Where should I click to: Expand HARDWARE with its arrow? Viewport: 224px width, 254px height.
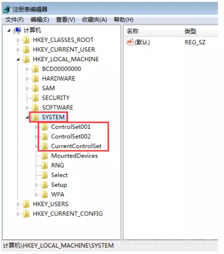pos(27,79)
